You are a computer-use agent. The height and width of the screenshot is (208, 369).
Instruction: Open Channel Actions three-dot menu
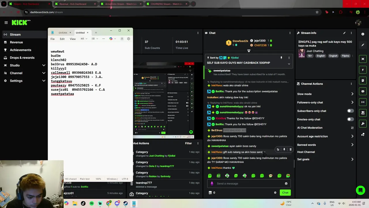click(x=351, y=84)
